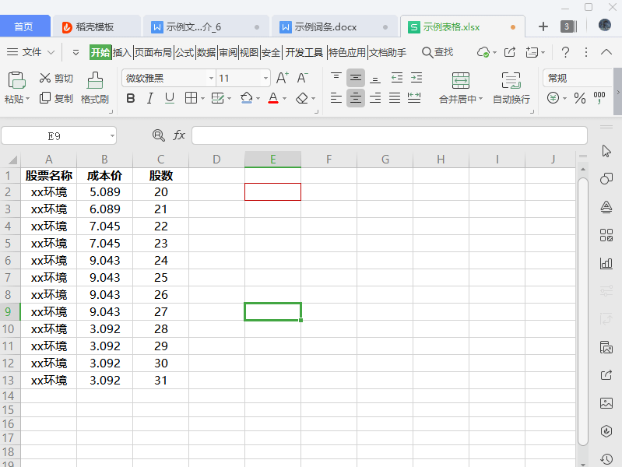The width and height of the screenshot is (622, 467).
Task: Click the Format Painter (格式刷) icon
Action: tap(94, 80)
